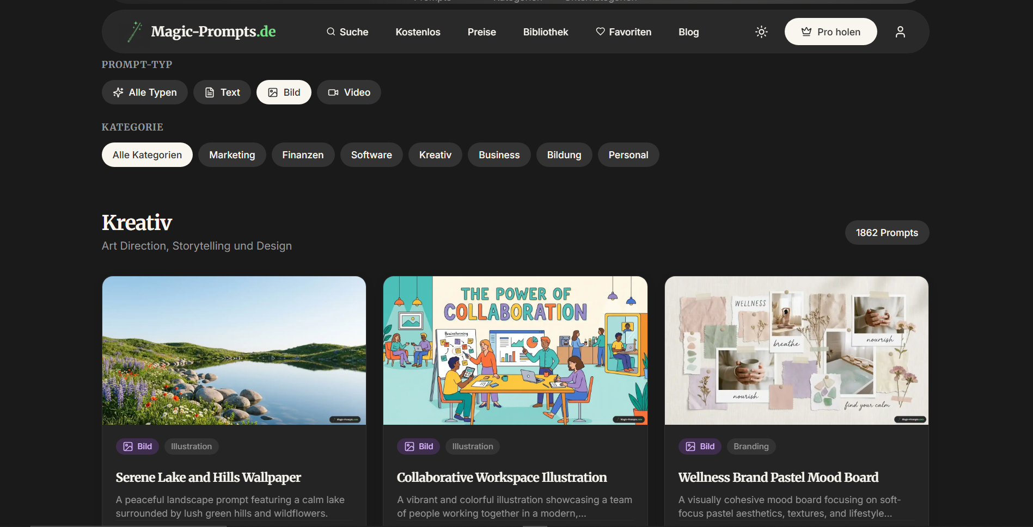Filter by Business category

(499, 155)
